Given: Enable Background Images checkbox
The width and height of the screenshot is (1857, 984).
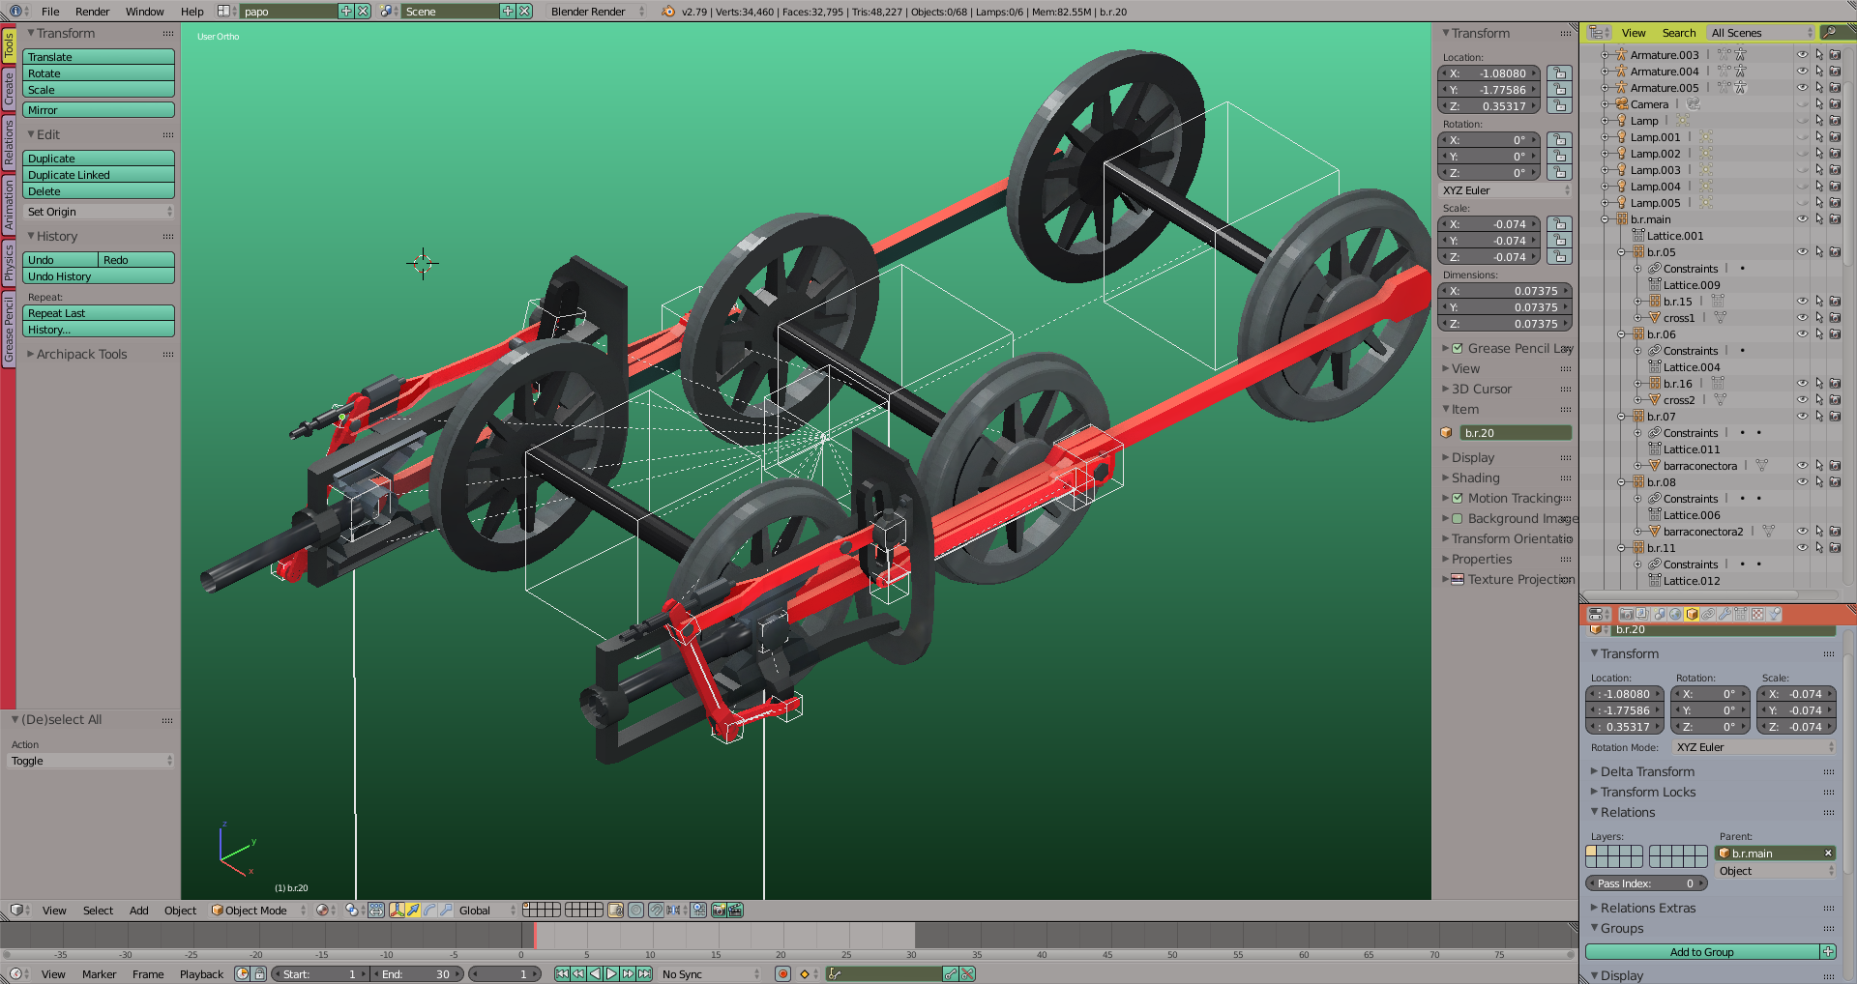Looking at the screenshot, I should pyautogui.click(x=1458, y=518).
